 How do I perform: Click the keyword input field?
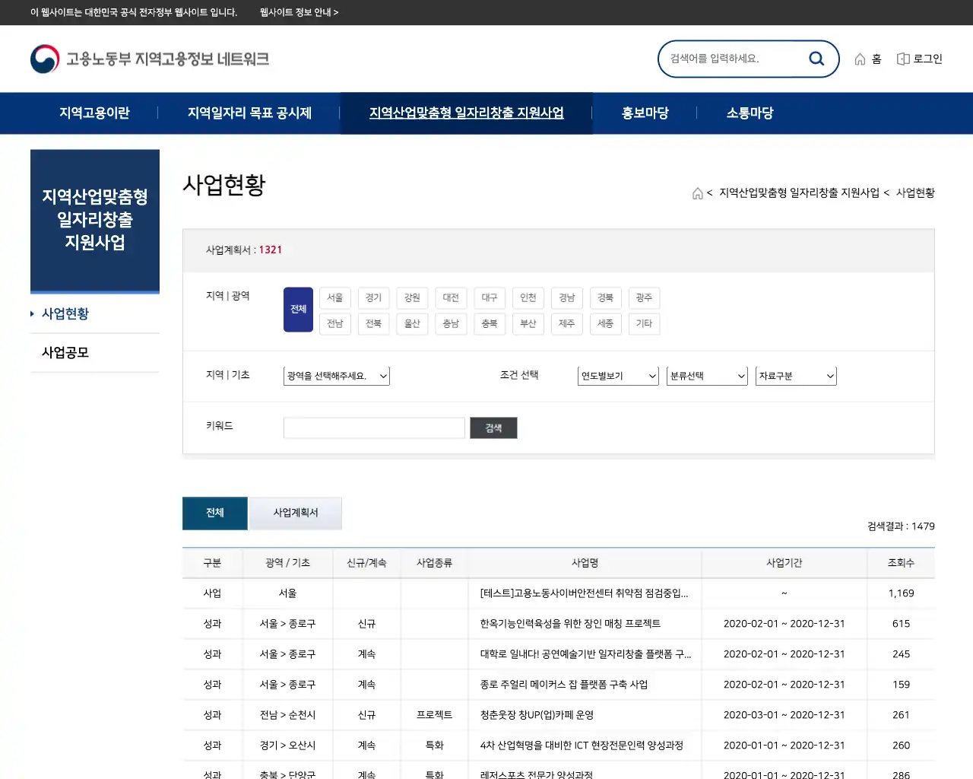click(374, 428)
